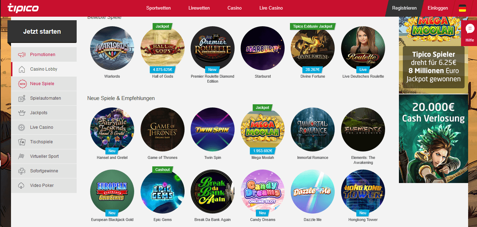Select the Tischspiele playing cards icon
Screen dimensions: 477x227
[22, 142]
